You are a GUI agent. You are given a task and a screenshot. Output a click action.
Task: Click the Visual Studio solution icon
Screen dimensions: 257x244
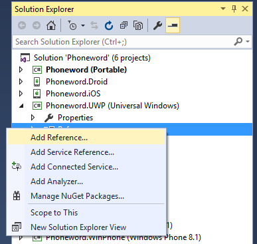point(25,58)
